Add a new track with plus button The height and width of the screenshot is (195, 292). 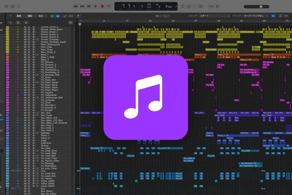pos(10,23)
